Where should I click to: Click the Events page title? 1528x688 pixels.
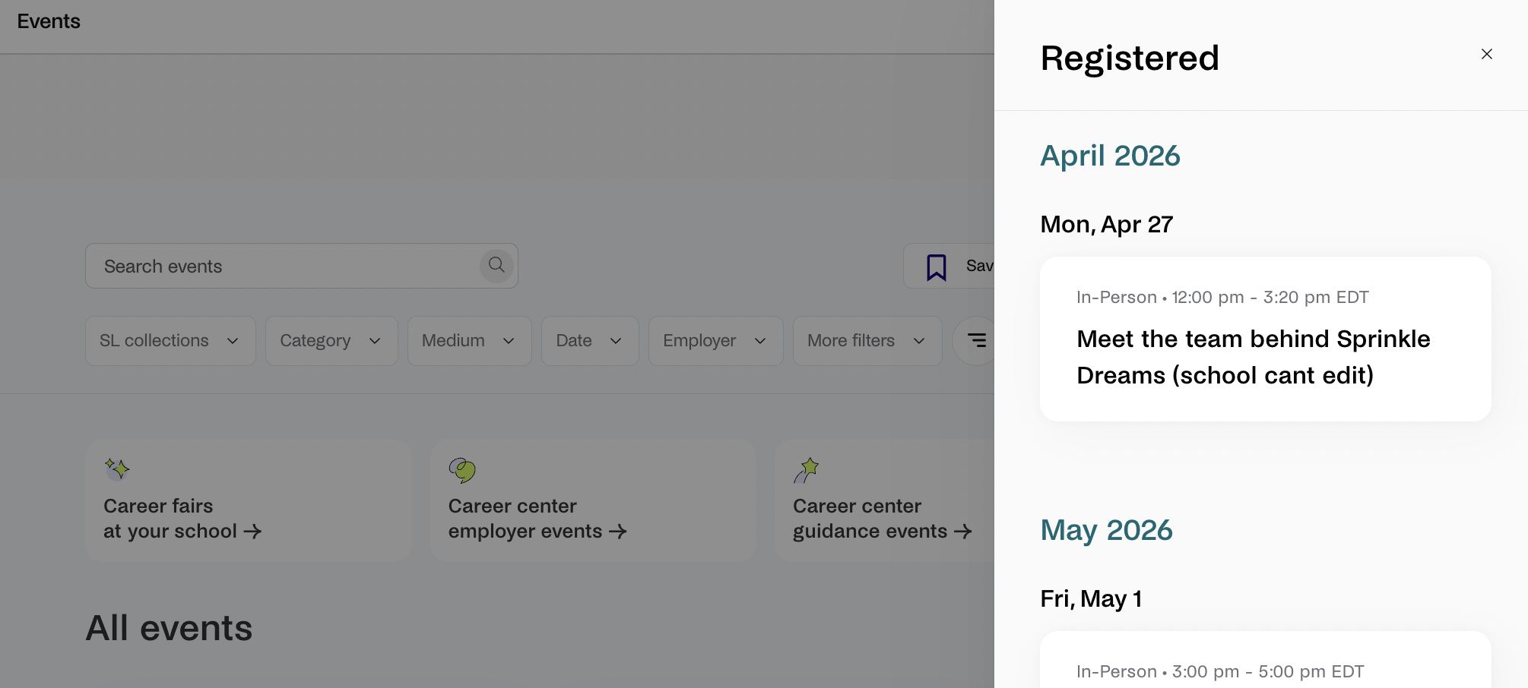[49, 21]
